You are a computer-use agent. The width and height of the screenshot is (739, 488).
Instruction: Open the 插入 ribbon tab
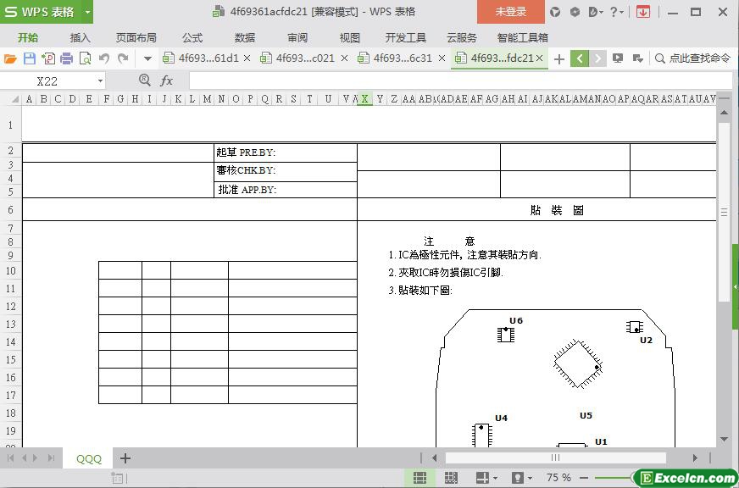tap(81, 37)
